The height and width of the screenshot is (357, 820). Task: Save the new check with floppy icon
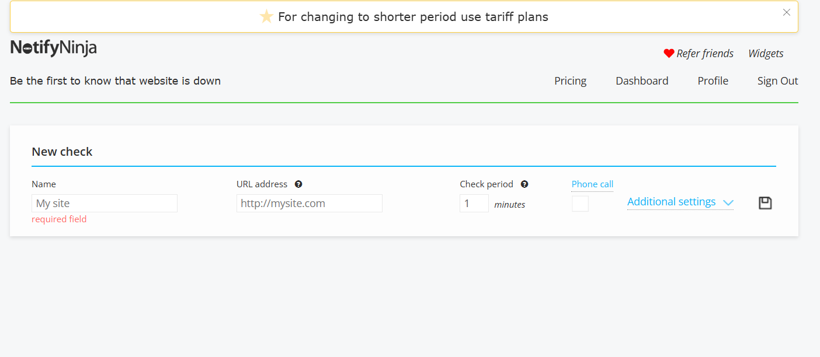[765, 203]
